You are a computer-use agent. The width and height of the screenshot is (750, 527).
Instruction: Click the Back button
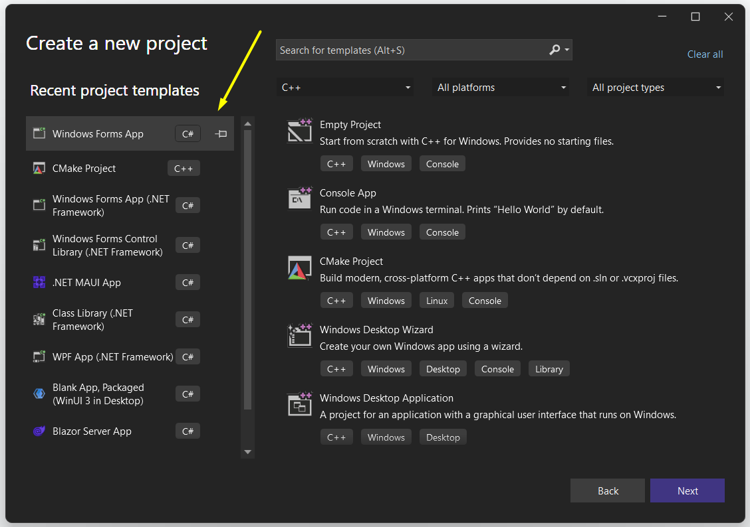pyautogui.click(x=608, y=490)
